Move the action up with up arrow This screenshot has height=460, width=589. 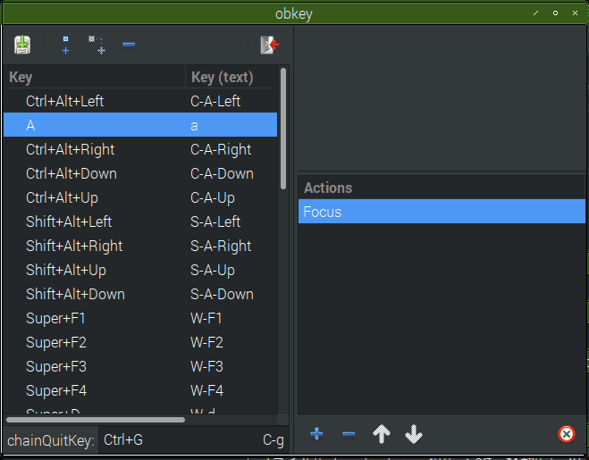coord(382,434)
